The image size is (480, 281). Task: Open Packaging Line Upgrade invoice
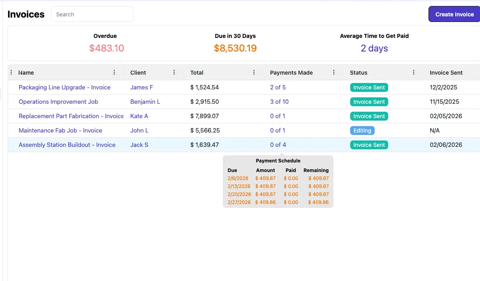tap(64, 87)
